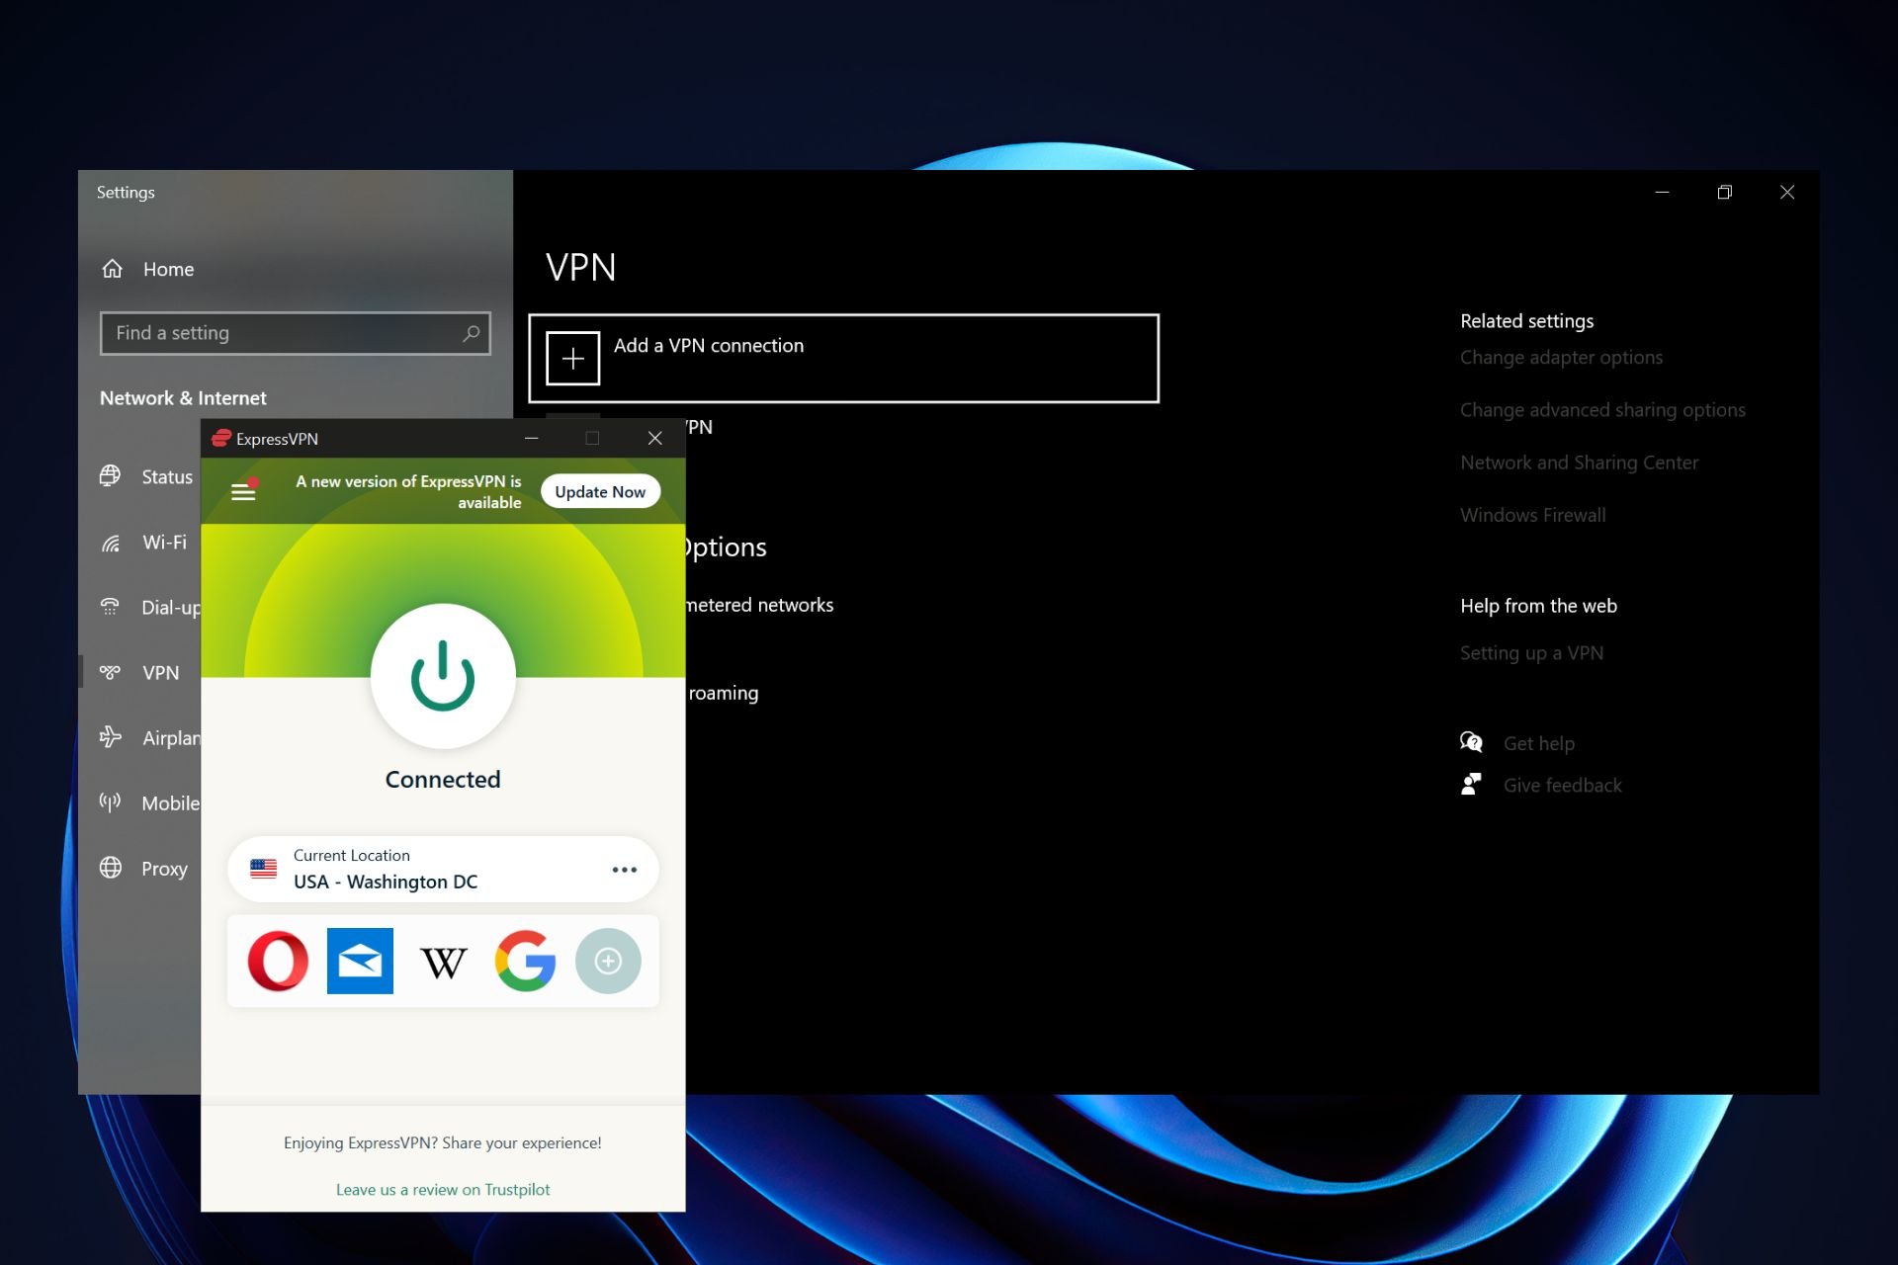The height and width of the screenshot is (1265, 1898).
Task: Click the plus icon for adding VPN
Action: pyautogui.click(x=573, y=358)
